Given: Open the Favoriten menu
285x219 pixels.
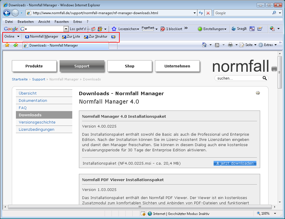Looking at the screenshot, I should coord(62,22).
